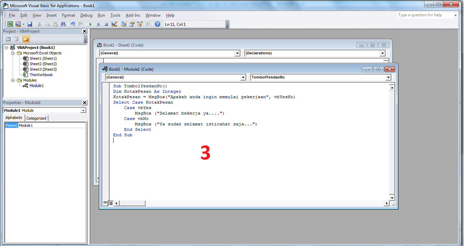Click the Cut scissors icon
Image resolution: width=468 pixels, height=246 pixels.
(40, 24)
